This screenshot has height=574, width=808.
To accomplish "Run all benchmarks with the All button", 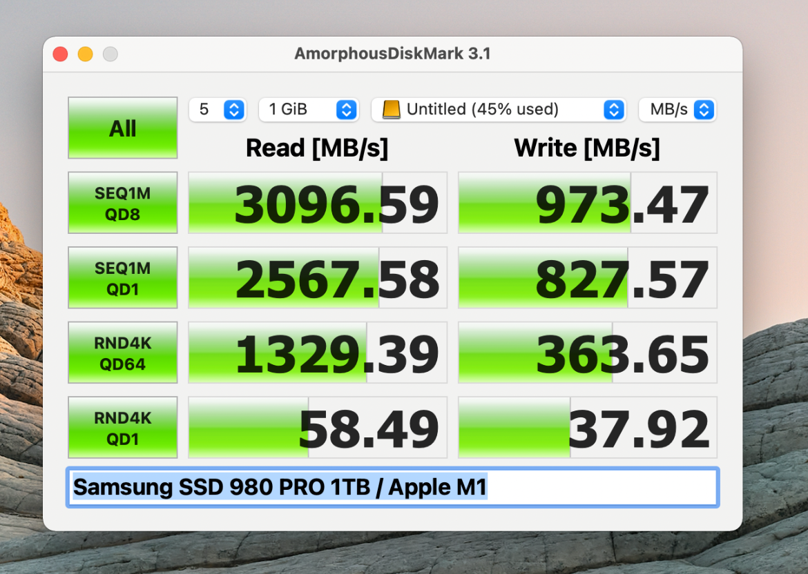I will (123, 128).
